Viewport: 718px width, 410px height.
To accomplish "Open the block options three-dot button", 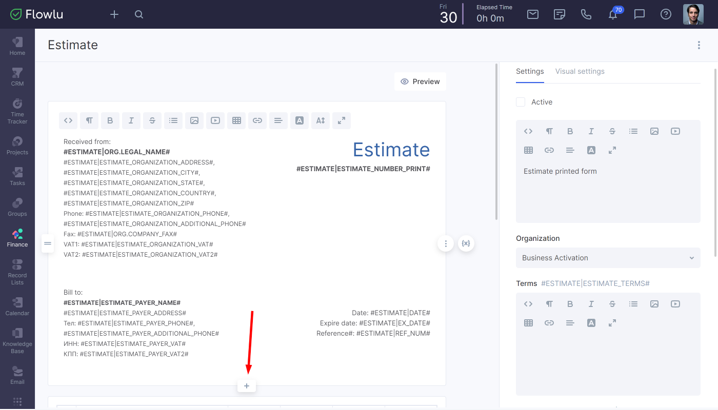I will click(x=446, y=243).
